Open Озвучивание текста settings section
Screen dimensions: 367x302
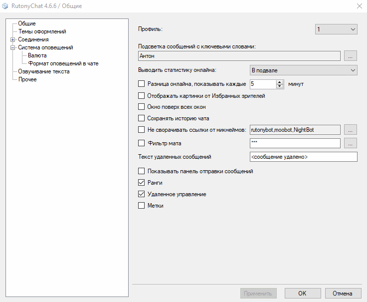[44, 71]
